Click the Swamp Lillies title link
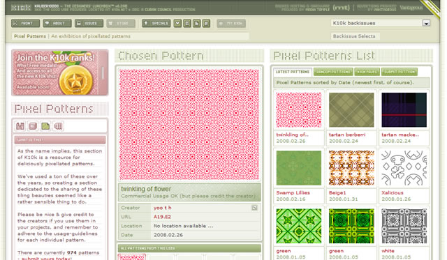The height and width of the screenshot is (260, 447). (x=293, y=192)
